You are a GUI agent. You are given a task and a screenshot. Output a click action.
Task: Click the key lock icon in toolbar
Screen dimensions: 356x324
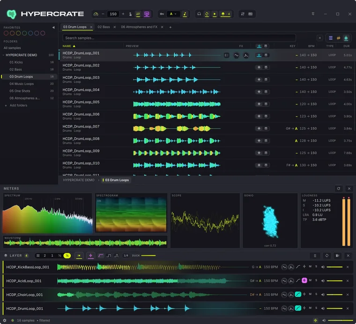[162, 14]
